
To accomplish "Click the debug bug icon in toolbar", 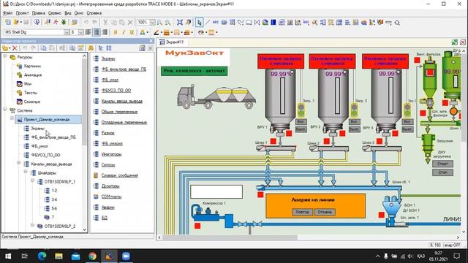I will 64,22.
